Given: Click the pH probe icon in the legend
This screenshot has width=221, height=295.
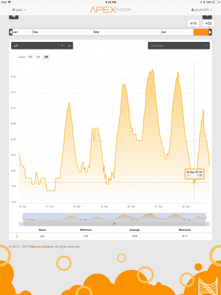Looking at the screenshot, I should click(17, 236).
